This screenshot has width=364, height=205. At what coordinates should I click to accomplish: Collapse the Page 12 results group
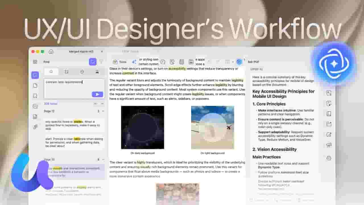[103, 111]
